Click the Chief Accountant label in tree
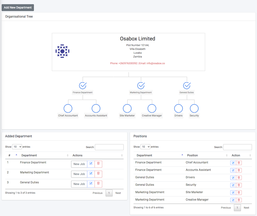The image size is (257, 216). [68, 116]
